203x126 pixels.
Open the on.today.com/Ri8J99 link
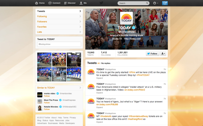pos(107,105)
